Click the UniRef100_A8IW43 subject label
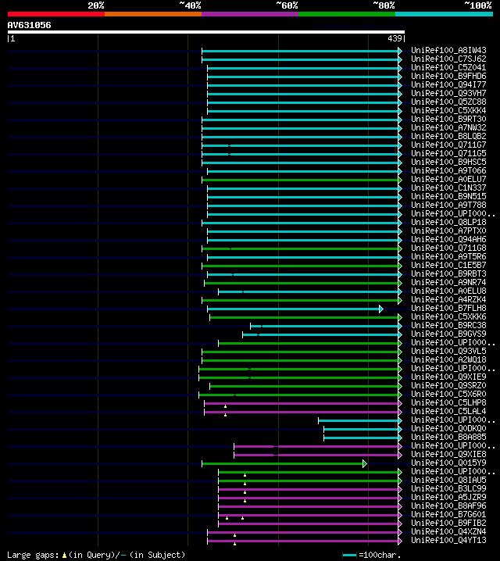This screenshot has height=561, width=500. click(448, 51)
